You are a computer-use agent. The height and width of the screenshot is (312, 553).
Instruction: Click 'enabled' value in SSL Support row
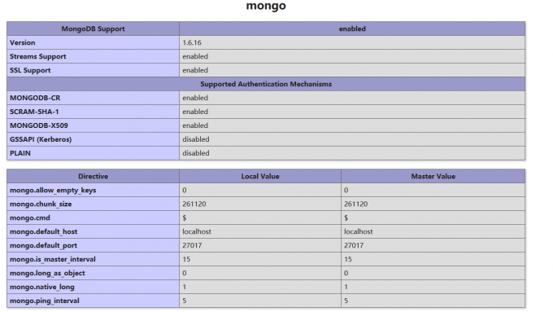point(195,70)
